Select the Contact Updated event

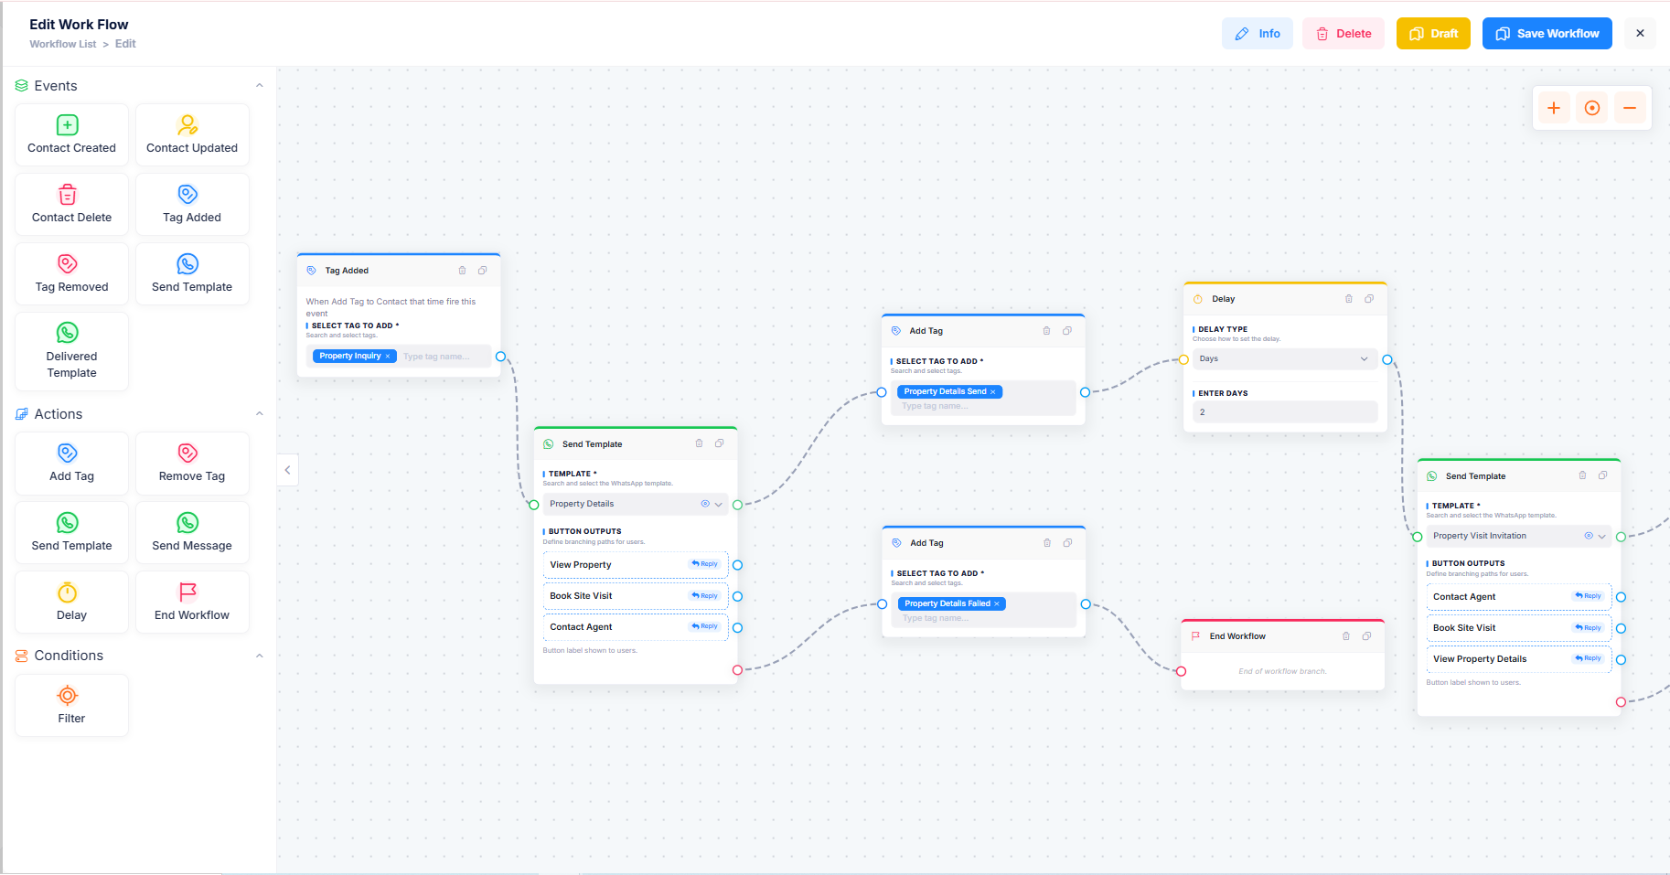click(192, 134)
